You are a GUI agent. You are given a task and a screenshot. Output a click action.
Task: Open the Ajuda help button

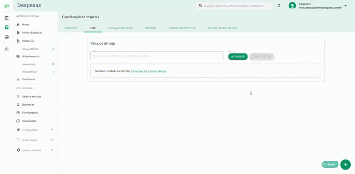coord(330,164)
